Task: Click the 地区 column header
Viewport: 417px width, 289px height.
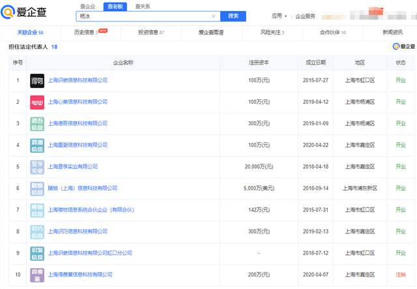Action: coord(360,63)
